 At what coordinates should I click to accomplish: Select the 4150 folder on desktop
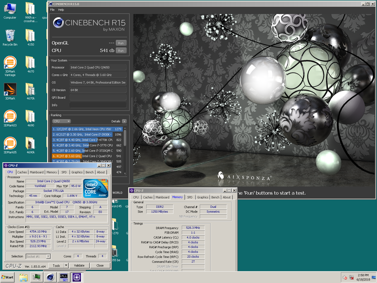pyautogui.click(x=30, y=38)
